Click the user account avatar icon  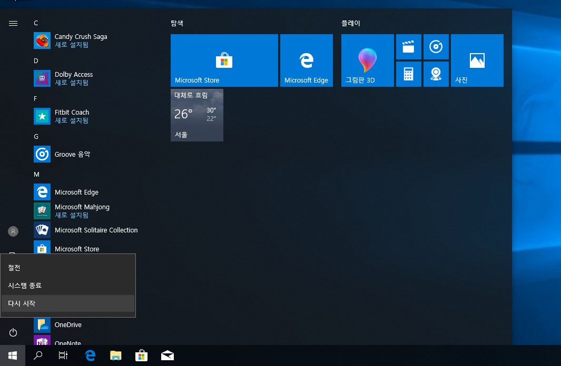click(x=13, y=231)
